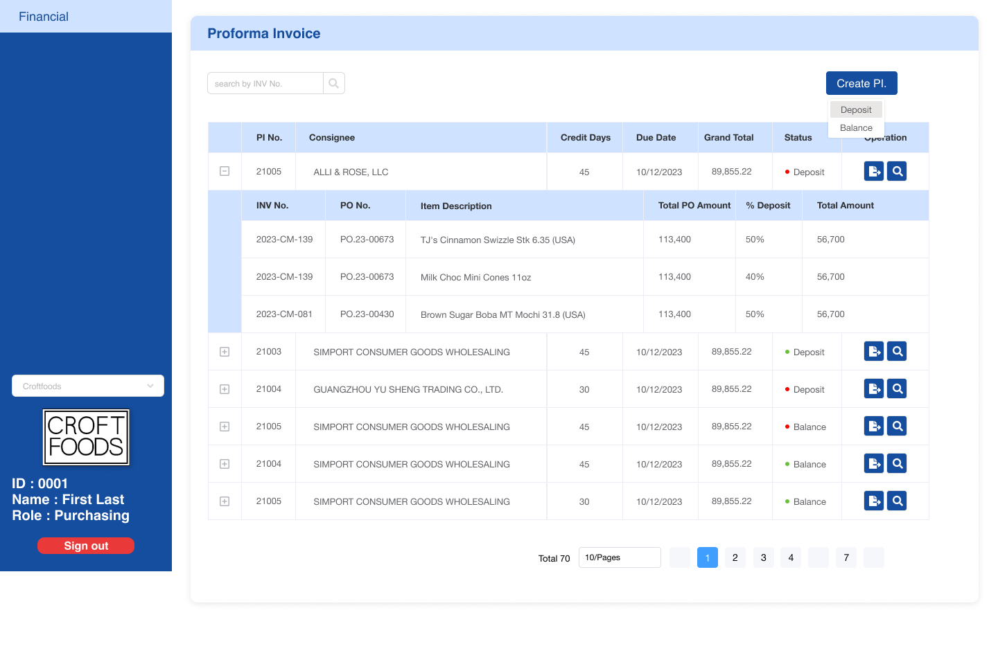Expand the 21005 SIMPORT row with 30 credit days
The height and width of the screenshot is (653, 998).
tap(225, 501)
